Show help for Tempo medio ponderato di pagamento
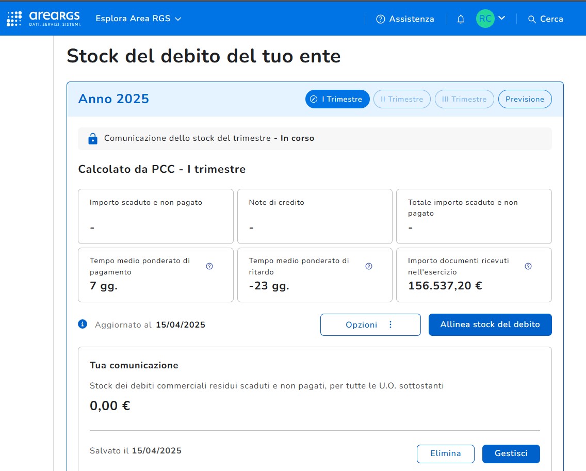 tap(209, 266)
